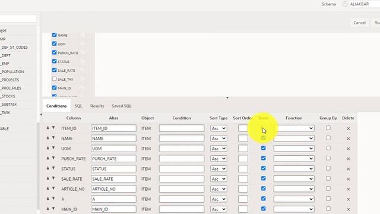
Task: Open Sort Type dropdown for NAME
Action: tap(218, 139)
